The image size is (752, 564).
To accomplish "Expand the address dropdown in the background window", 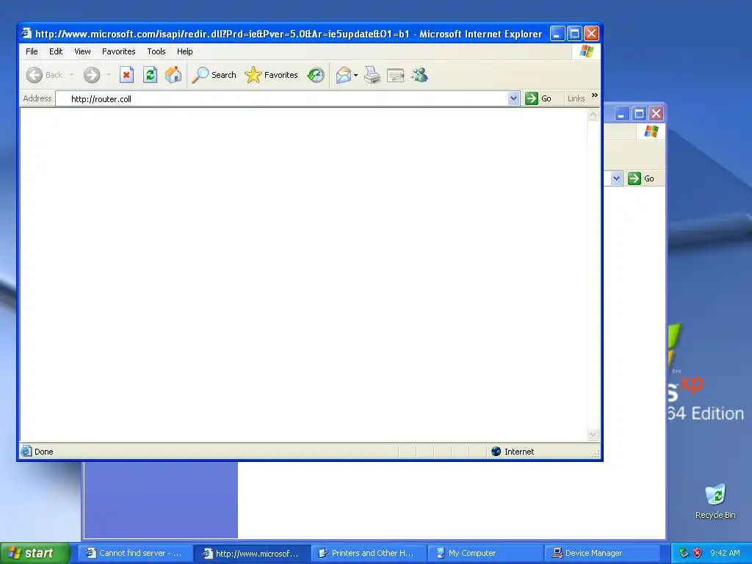I will tap(617, 178).
